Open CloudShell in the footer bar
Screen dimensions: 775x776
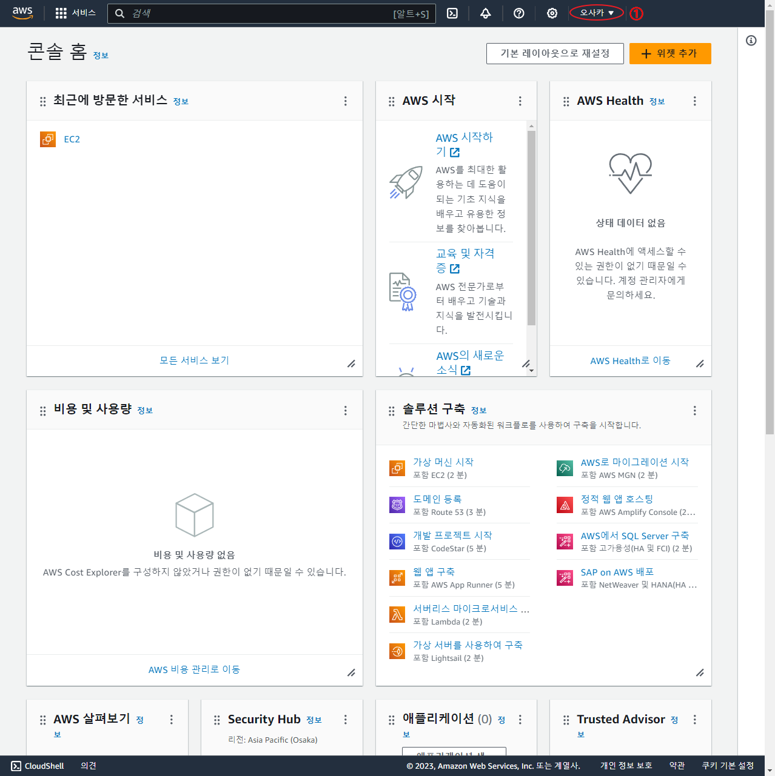[x=38, y=766]
